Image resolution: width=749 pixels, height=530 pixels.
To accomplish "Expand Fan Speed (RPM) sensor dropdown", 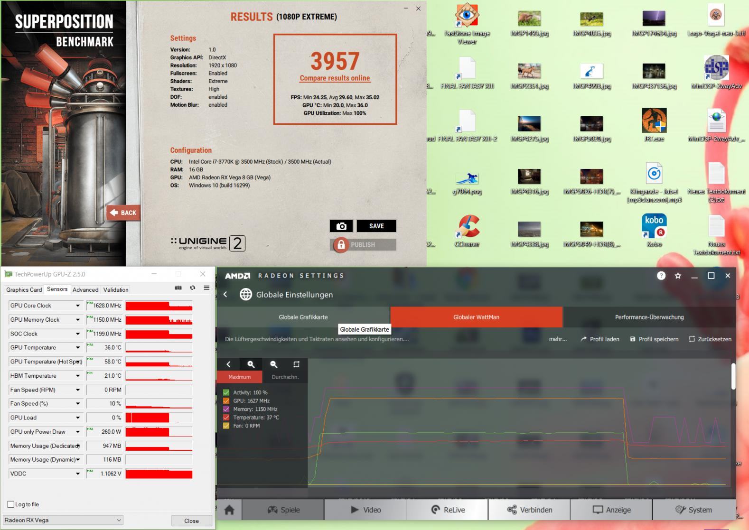I will pyautogui.click(x=78, y=390).
